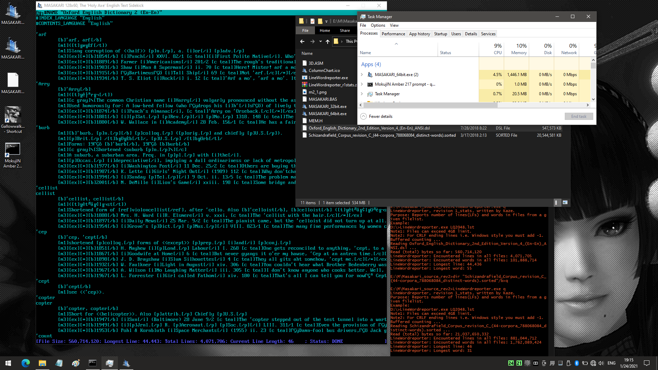
Task: Open the recent locations dropdown in File Explorer
Action: [x=320, y=41]
